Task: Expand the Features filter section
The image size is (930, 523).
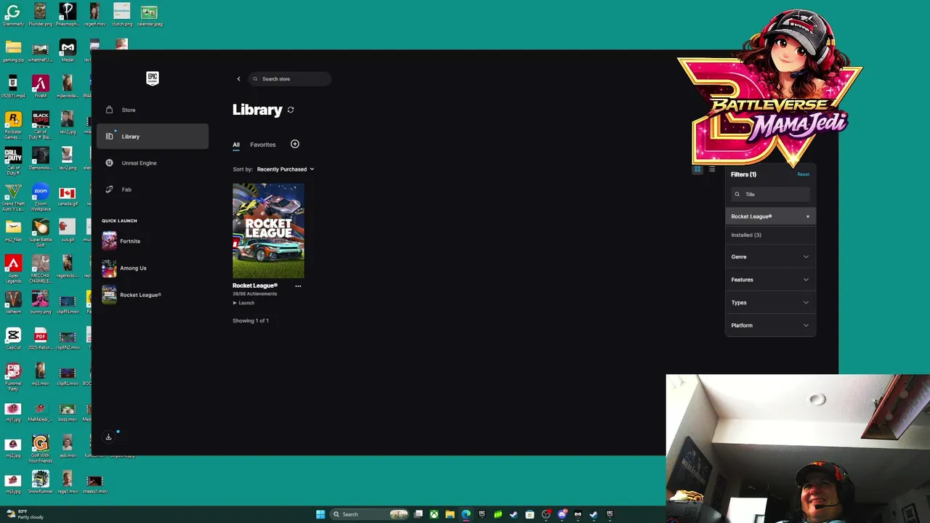Action: point(770,280)
